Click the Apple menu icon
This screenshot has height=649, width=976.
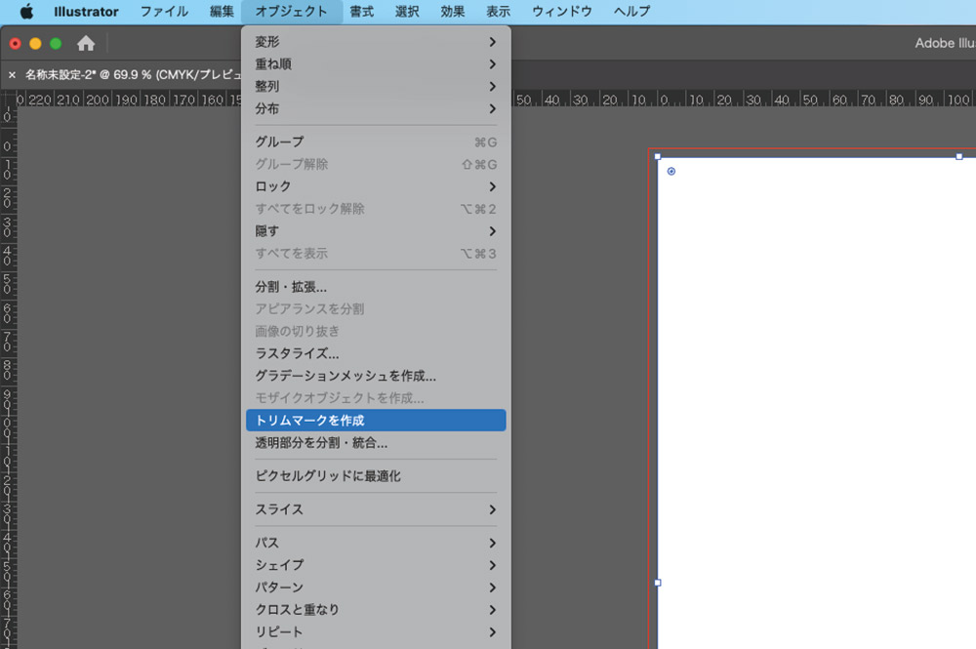[26, 12]
